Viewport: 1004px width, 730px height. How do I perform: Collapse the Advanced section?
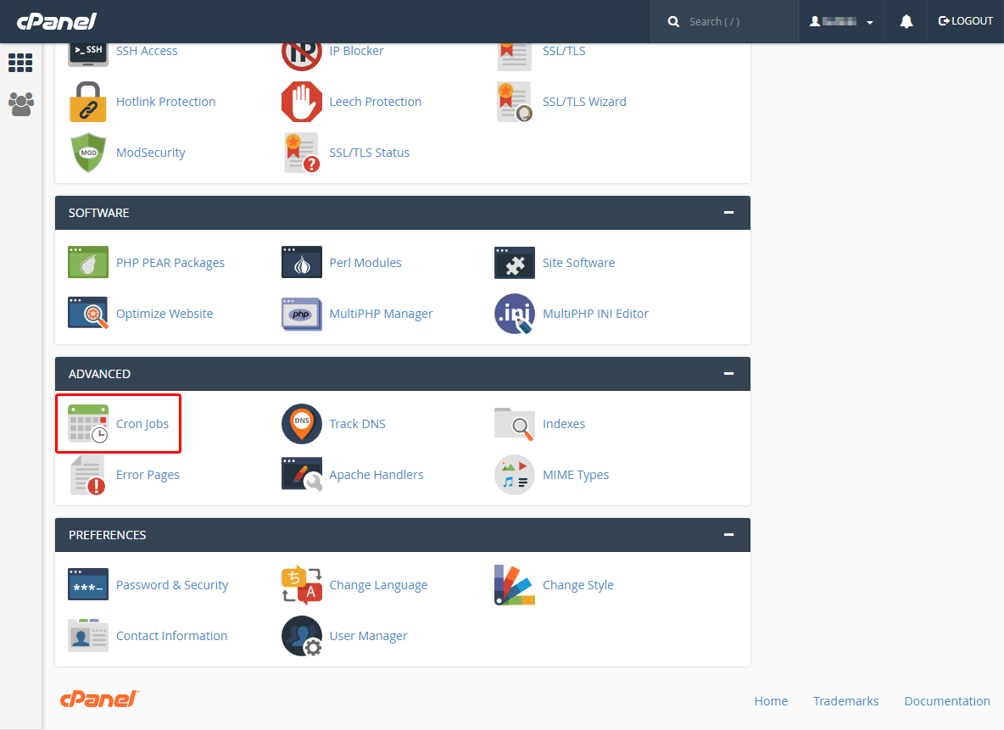click(728, 374)
